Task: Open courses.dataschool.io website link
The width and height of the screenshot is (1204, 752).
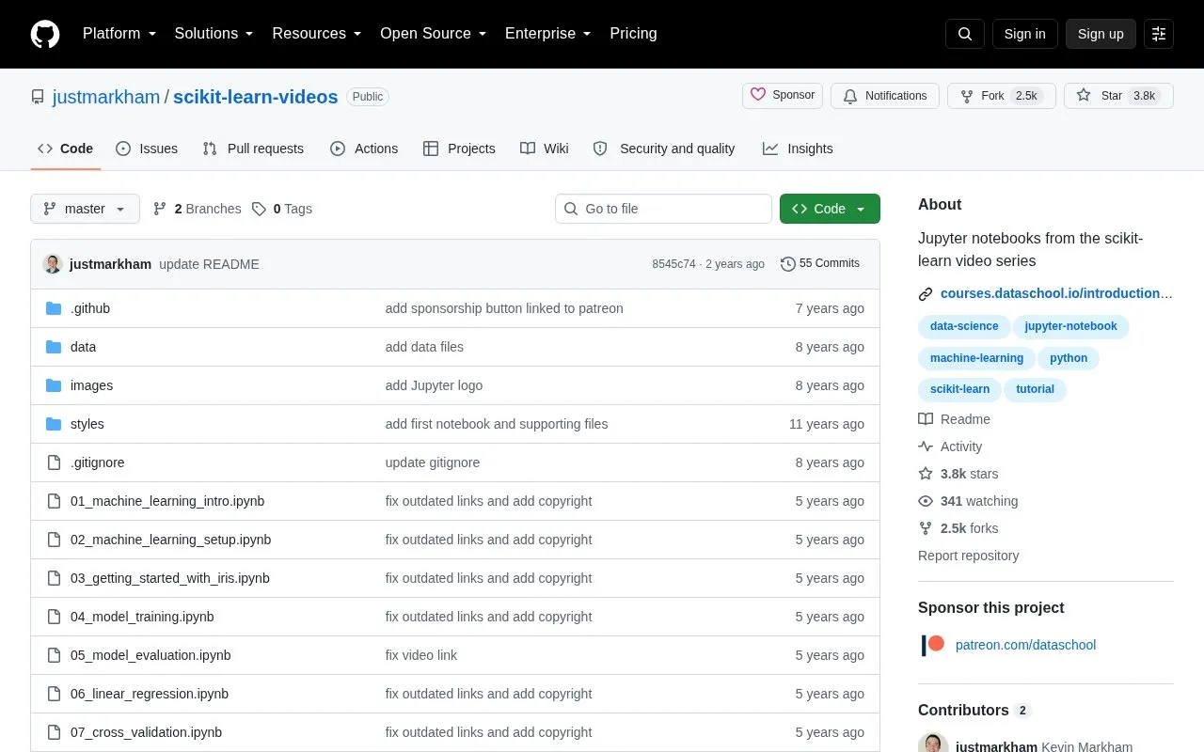Action: 1056,293
